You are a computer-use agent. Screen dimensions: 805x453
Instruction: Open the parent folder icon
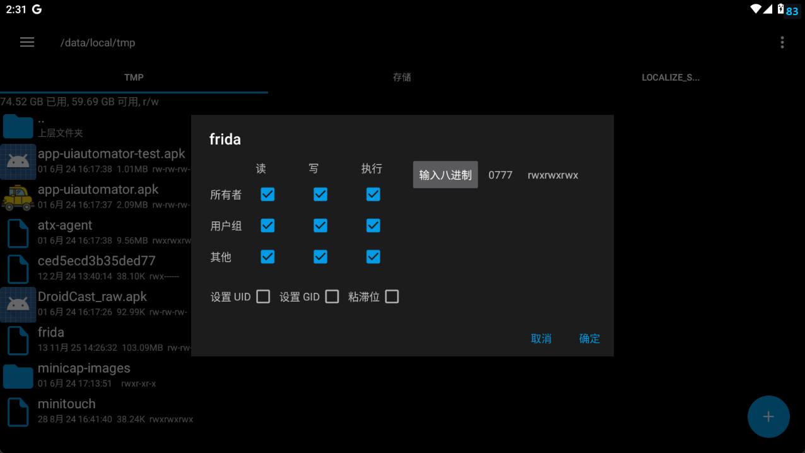click(x=18, y=126)
